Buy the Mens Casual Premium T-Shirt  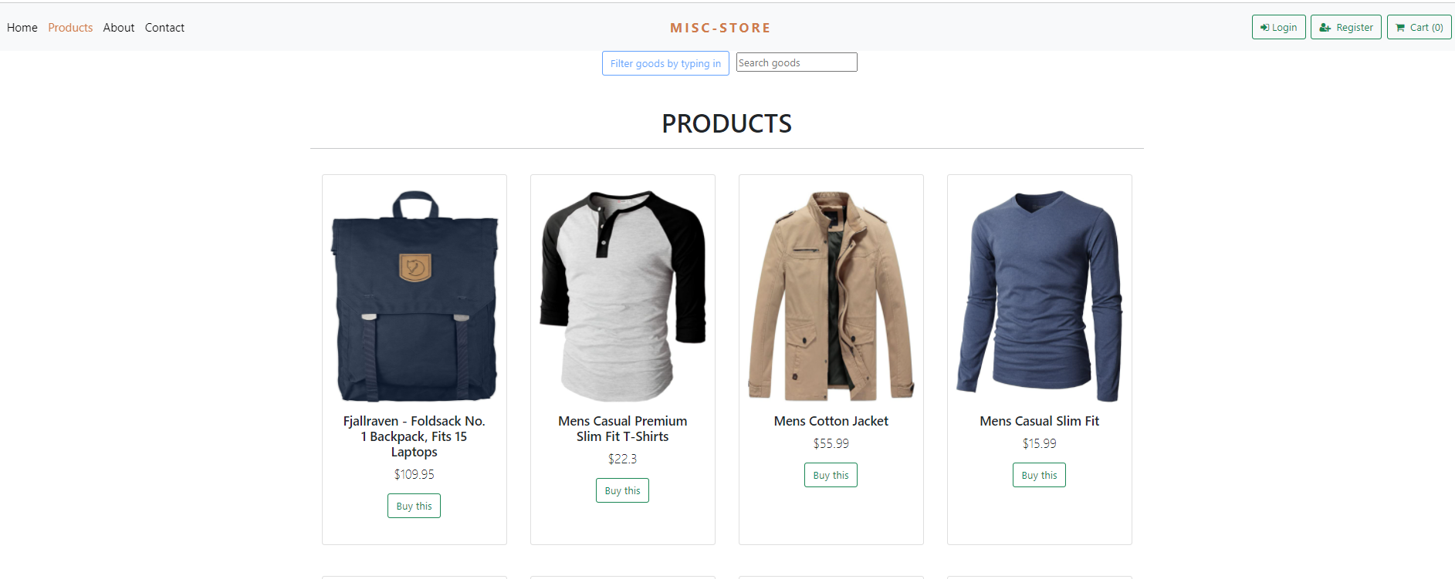pyautogui.click(x=622, y=490)
